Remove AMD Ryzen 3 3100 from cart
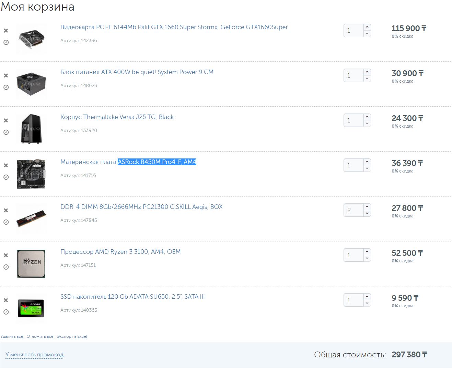Viewport: 452px width, 368px height. (x=6, y=255)
